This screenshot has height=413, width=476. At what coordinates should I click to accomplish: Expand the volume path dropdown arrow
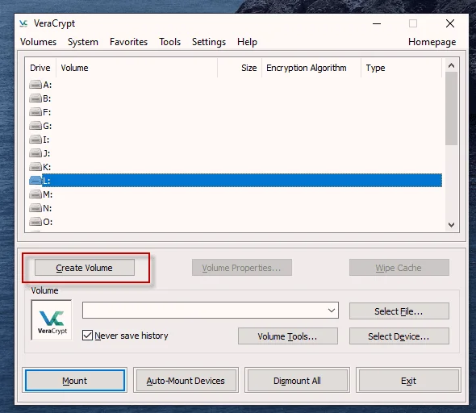click(332, 311)
